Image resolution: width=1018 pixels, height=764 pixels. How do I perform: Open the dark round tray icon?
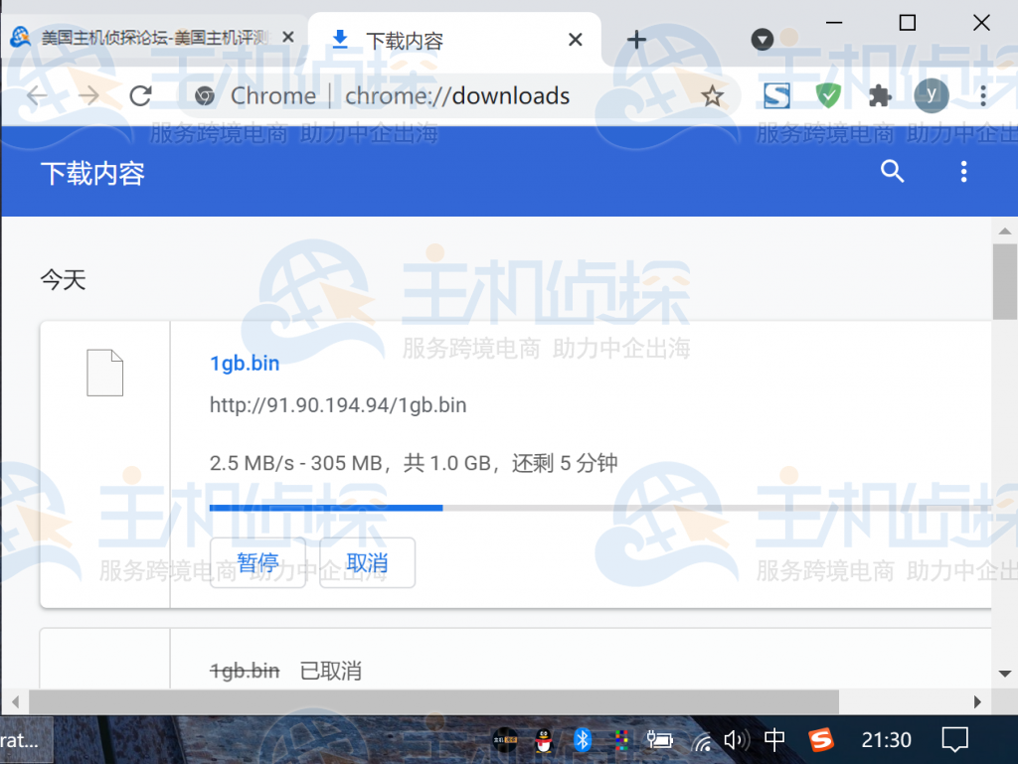tap(505, 739)
